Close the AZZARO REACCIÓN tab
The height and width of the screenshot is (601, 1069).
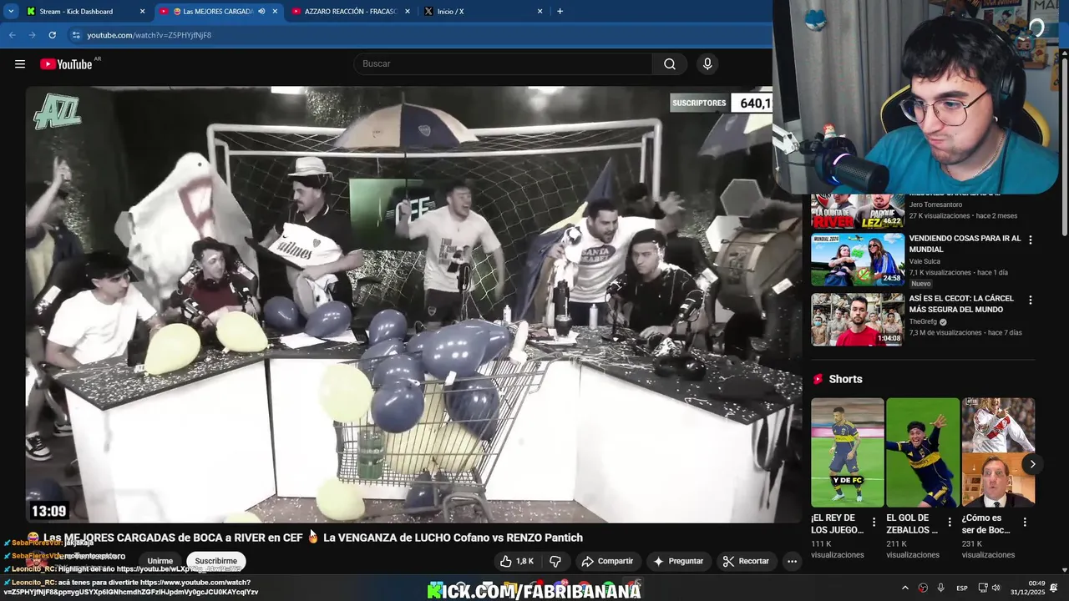(407, 12)
